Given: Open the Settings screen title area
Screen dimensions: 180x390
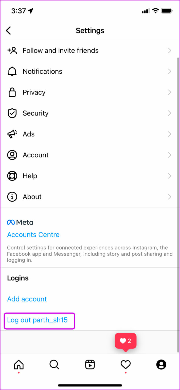Looking at the screenshot, I should click(90, 30).
